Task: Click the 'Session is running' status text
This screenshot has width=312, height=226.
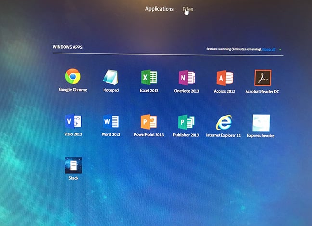Action: click(x=234, y=49)
